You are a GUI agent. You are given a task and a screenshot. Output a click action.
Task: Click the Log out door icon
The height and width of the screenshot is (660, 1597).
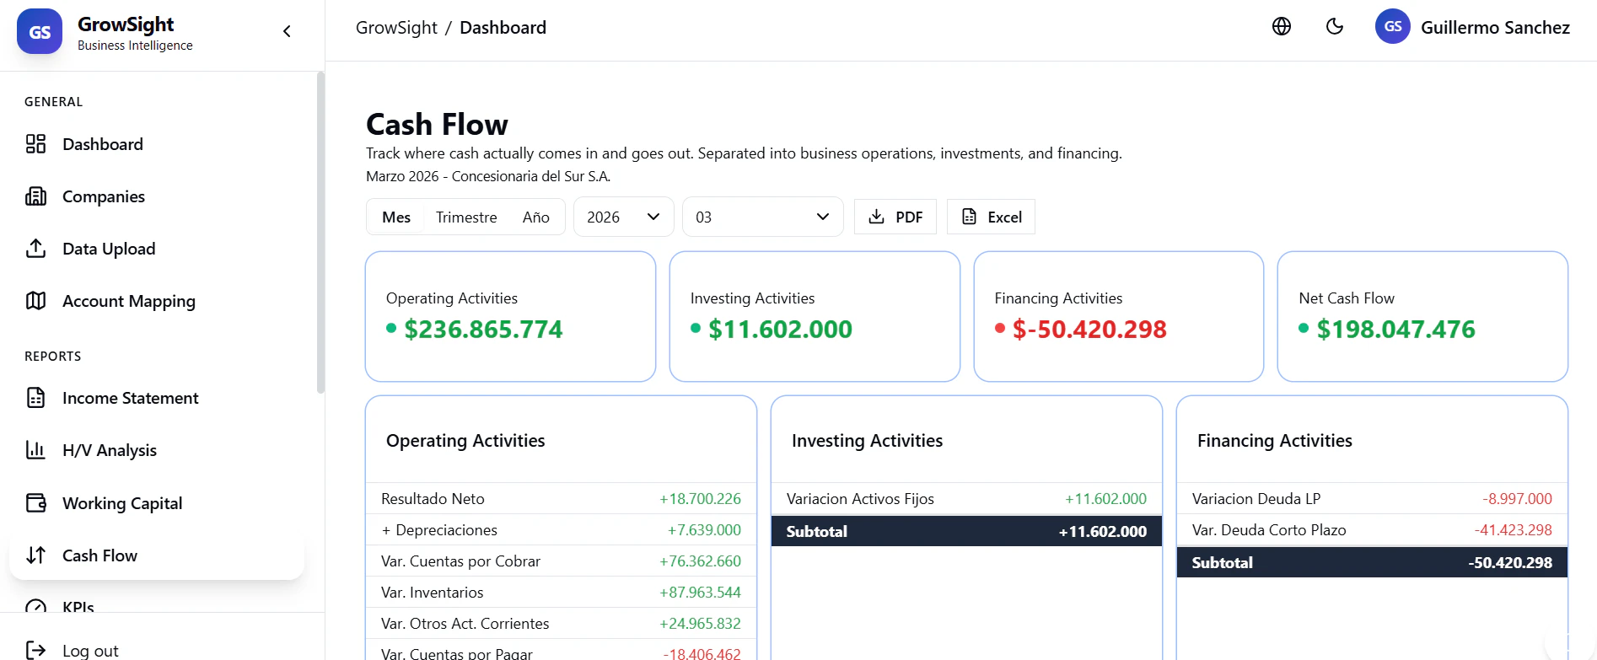35,650
